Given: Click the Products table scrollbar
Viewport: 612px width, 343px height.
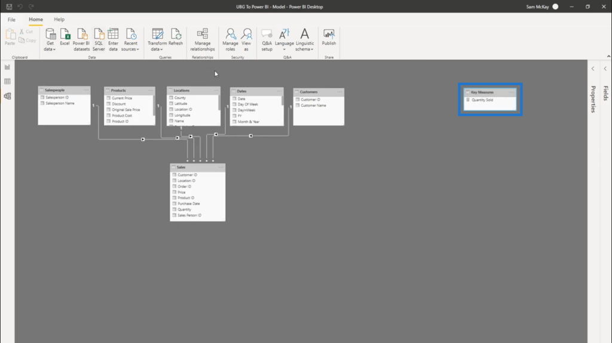Looking at the screenshot, I should [x=154, y=105].
